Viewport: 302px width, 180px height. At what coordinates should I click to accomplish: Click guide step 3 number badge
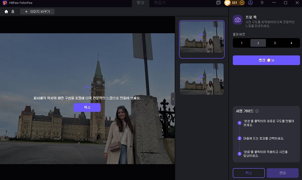[x=239, y=154]
